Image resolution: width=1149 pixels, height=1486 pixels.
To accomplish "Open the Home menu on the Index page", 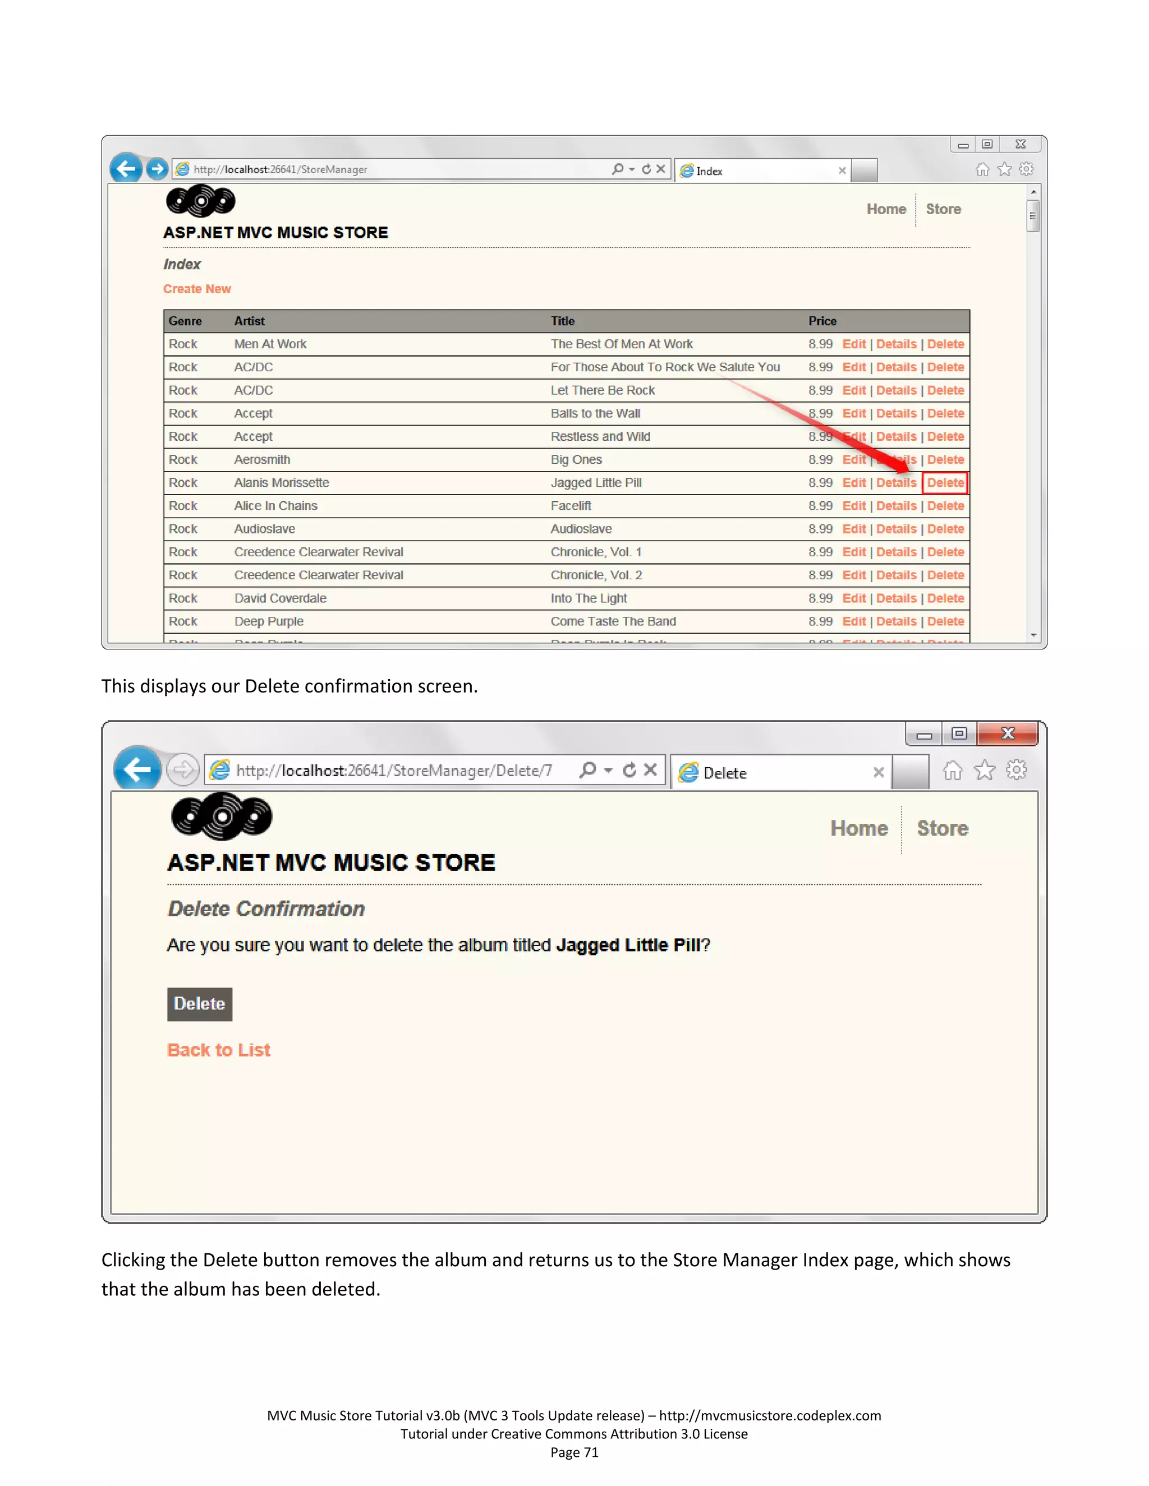I will point(886,209).
